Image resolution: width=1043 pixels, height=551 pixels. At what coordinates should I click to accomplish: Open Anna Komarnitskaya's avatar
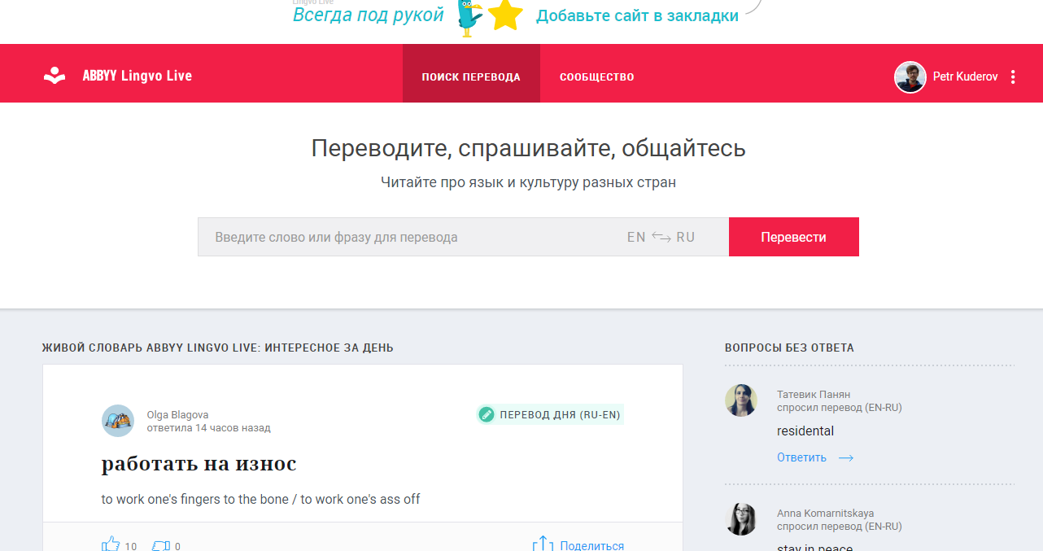coord(741,519)
